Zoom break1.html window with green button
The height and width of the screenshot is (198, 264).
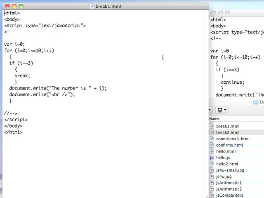tap(21, 7)
